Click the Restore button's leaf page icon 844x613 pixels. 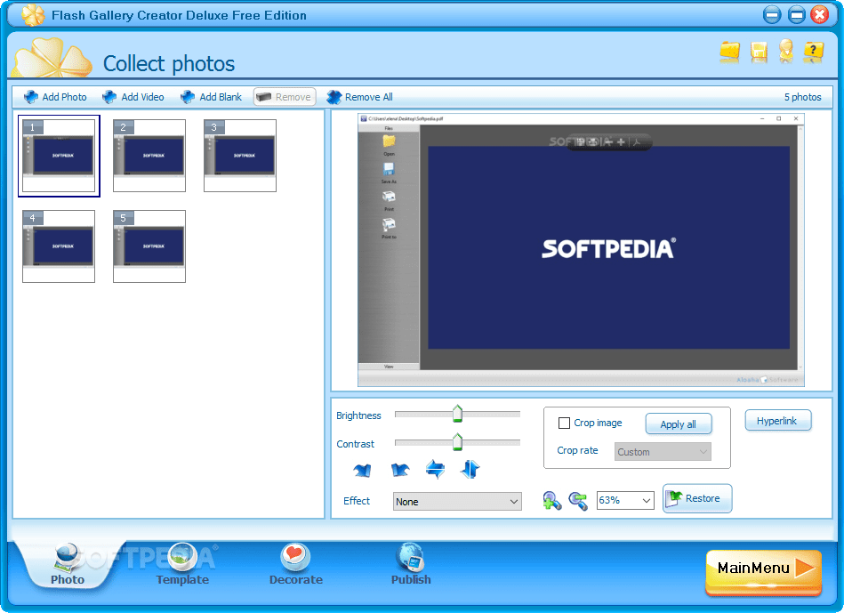pos(673,499)
